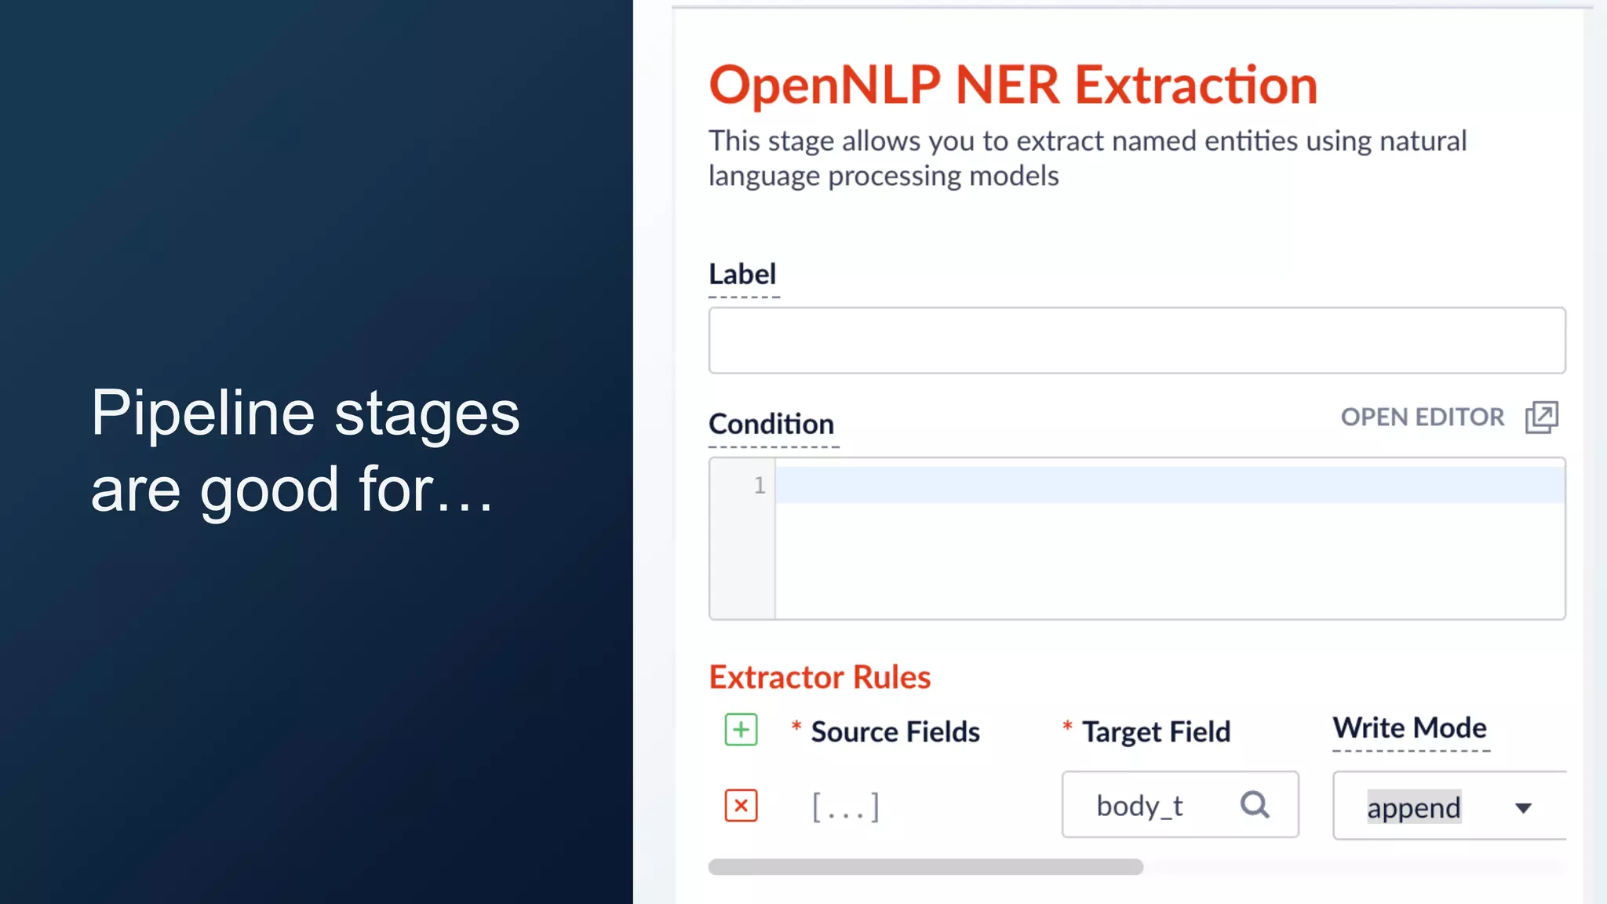This screenshot has height=904, width=1607.
Task: Remove the extractor rule with red X
Action: [741, 806]
